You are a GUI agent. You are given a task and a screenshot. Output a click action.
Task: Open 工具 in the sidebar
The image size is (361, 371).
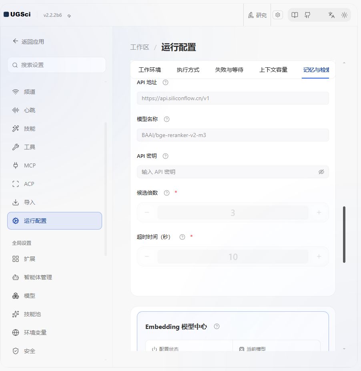coord(54,147)
